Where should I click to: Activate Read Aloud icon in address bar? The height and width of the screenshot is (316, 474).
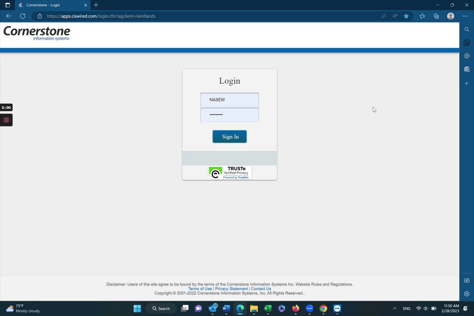coord(395,16)
